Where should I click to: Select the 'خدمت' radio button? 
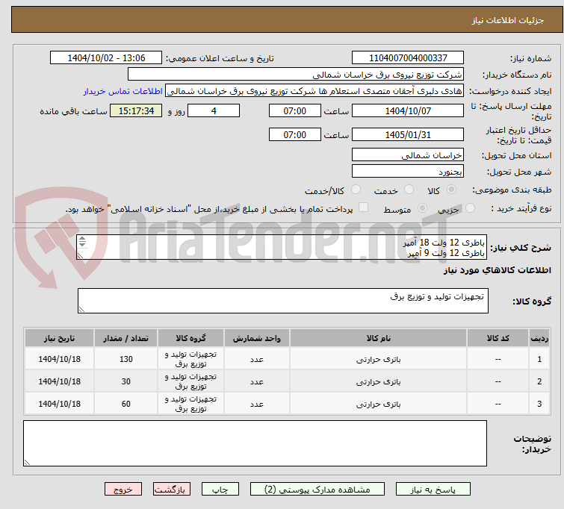tap(409, 189)
